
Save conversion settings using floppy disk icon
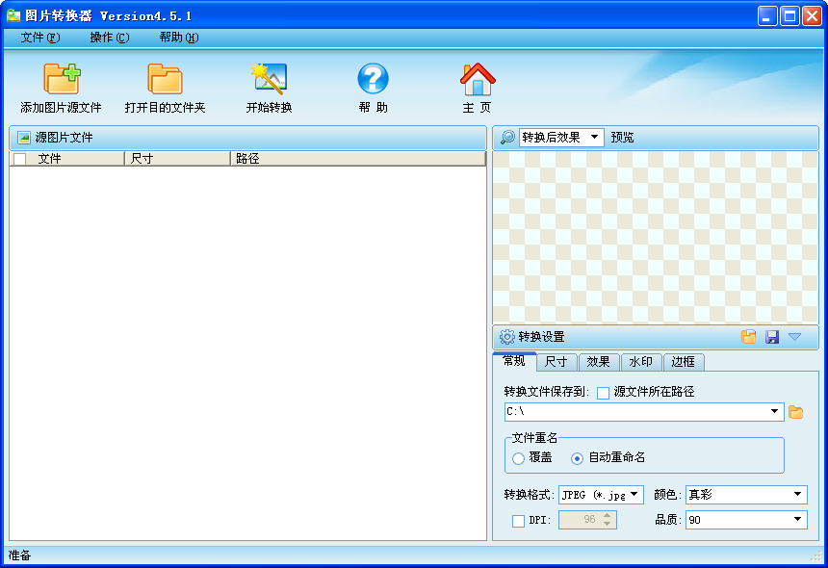click(x=772, y=337)
